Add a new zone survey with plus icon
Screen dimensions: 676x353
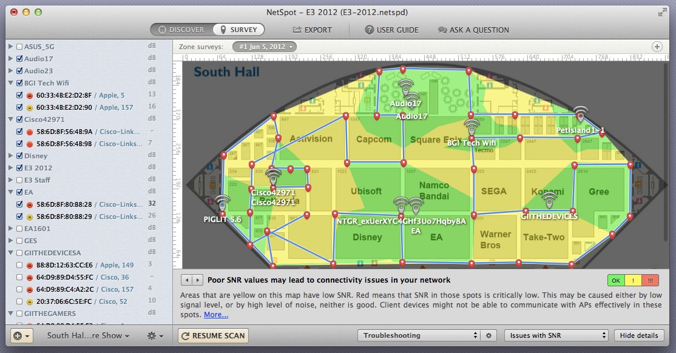(x=657, y=47)
